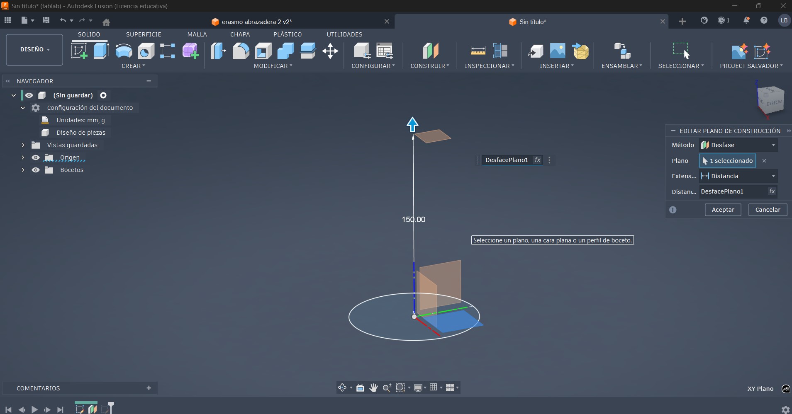Select the Shell tool
Viewport: 792px width, 414px height.
(263, 51)
